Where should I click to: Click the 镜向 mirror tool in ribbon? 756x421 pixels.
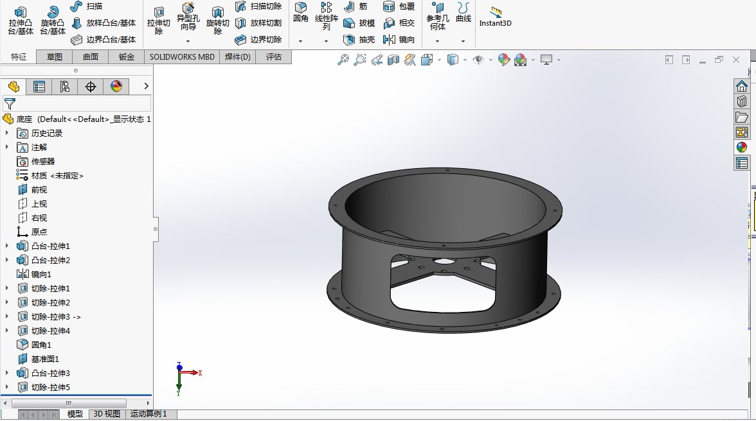[x=399, y=40]
